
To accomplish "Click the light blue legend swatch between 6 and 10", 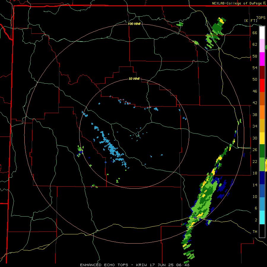I will (262, 204).
